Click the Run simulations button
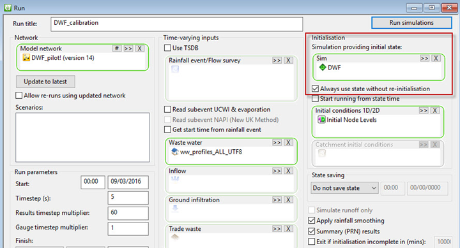This screenshot has width=460, height=248. [x=411, y=23]
